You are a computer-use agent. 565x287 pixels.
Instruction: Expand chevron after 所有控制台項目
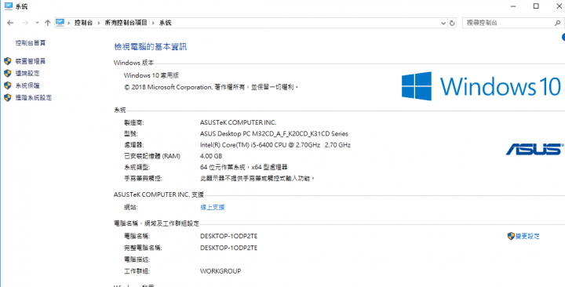153,23
